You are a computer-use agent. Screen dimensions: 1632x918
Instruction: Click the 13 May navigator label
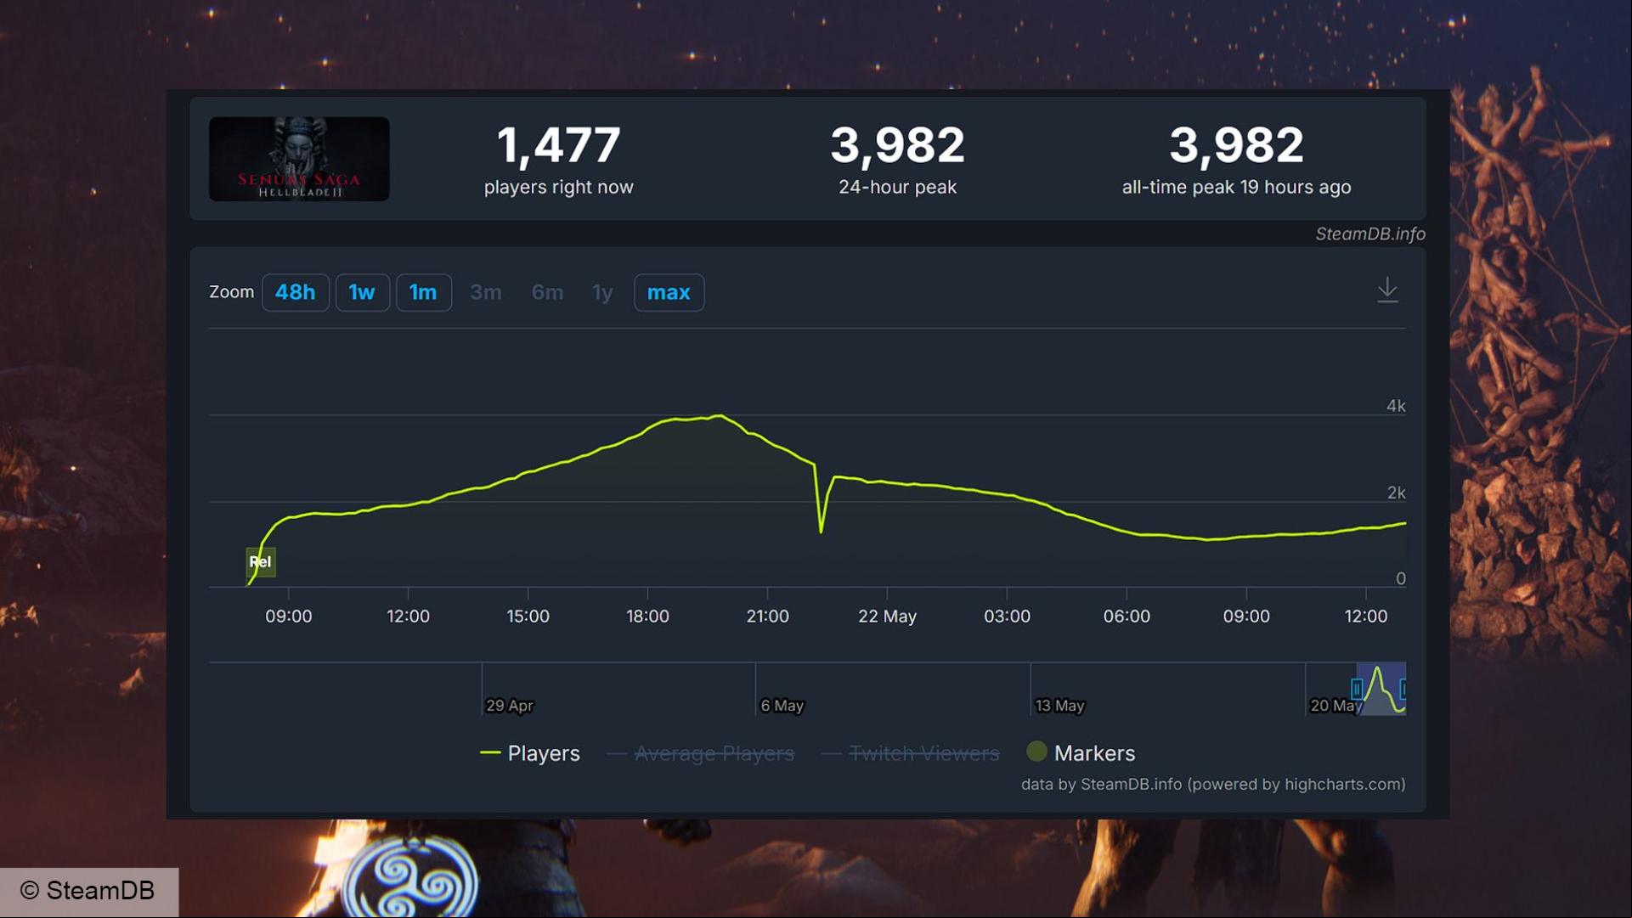pos(1059,706)
